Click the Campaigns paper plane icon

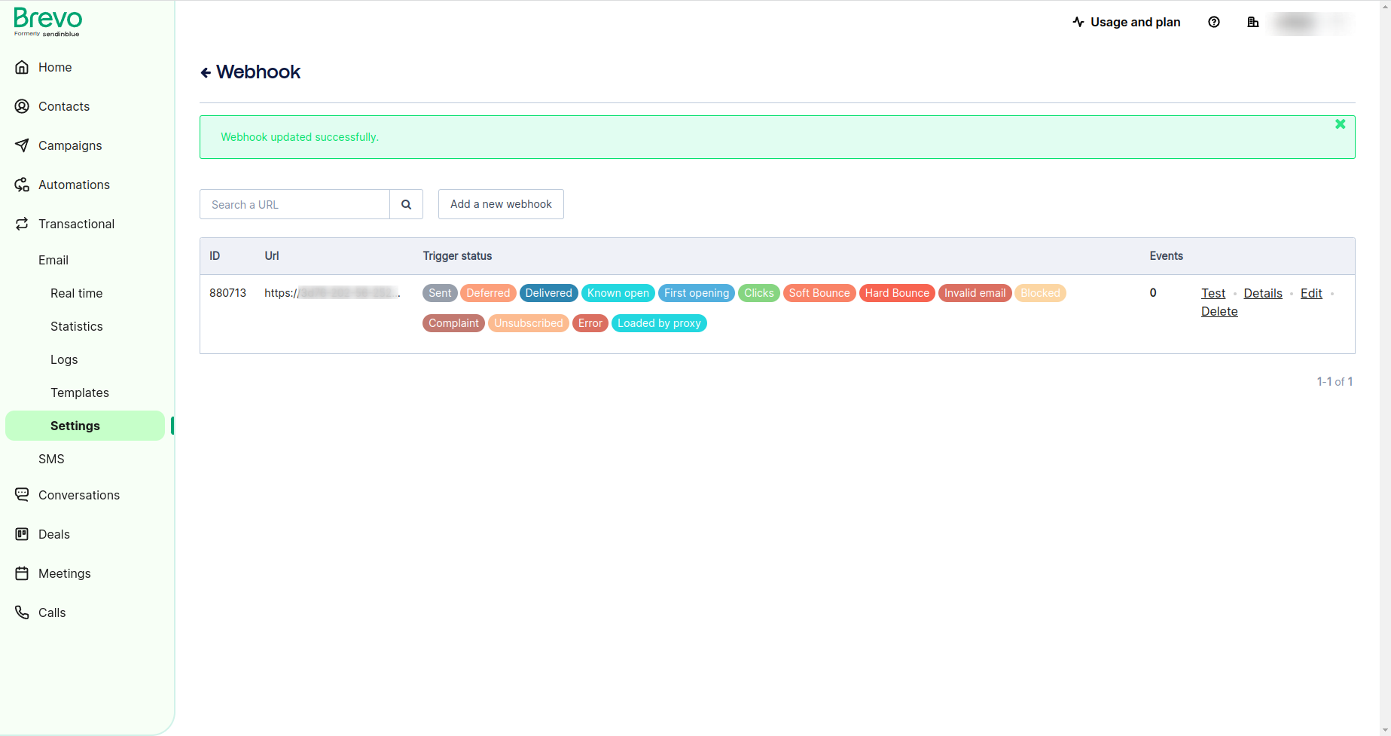pos(22,145)
